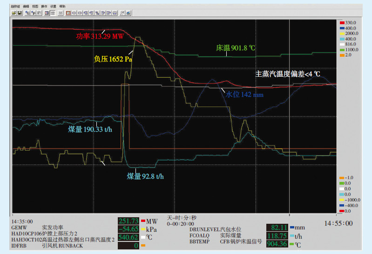Viewport: 372px width, 254px height.
Task: Click the green swatch beside 1100.0
Action: (x=342, y=50)
